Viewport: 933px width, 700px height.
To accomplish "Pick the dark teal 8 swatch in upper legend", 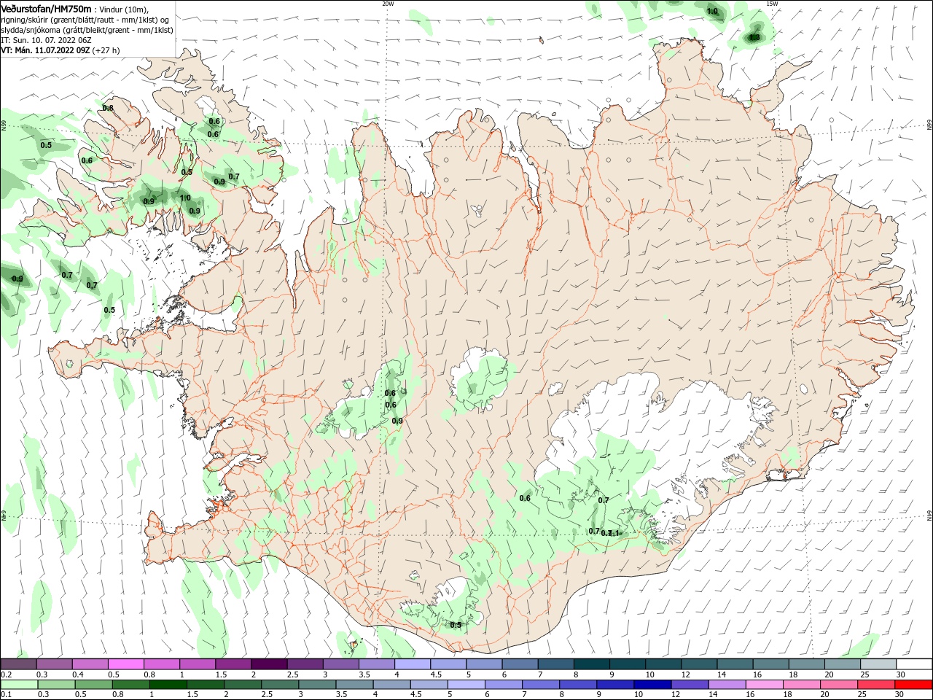I will (591, 664).
